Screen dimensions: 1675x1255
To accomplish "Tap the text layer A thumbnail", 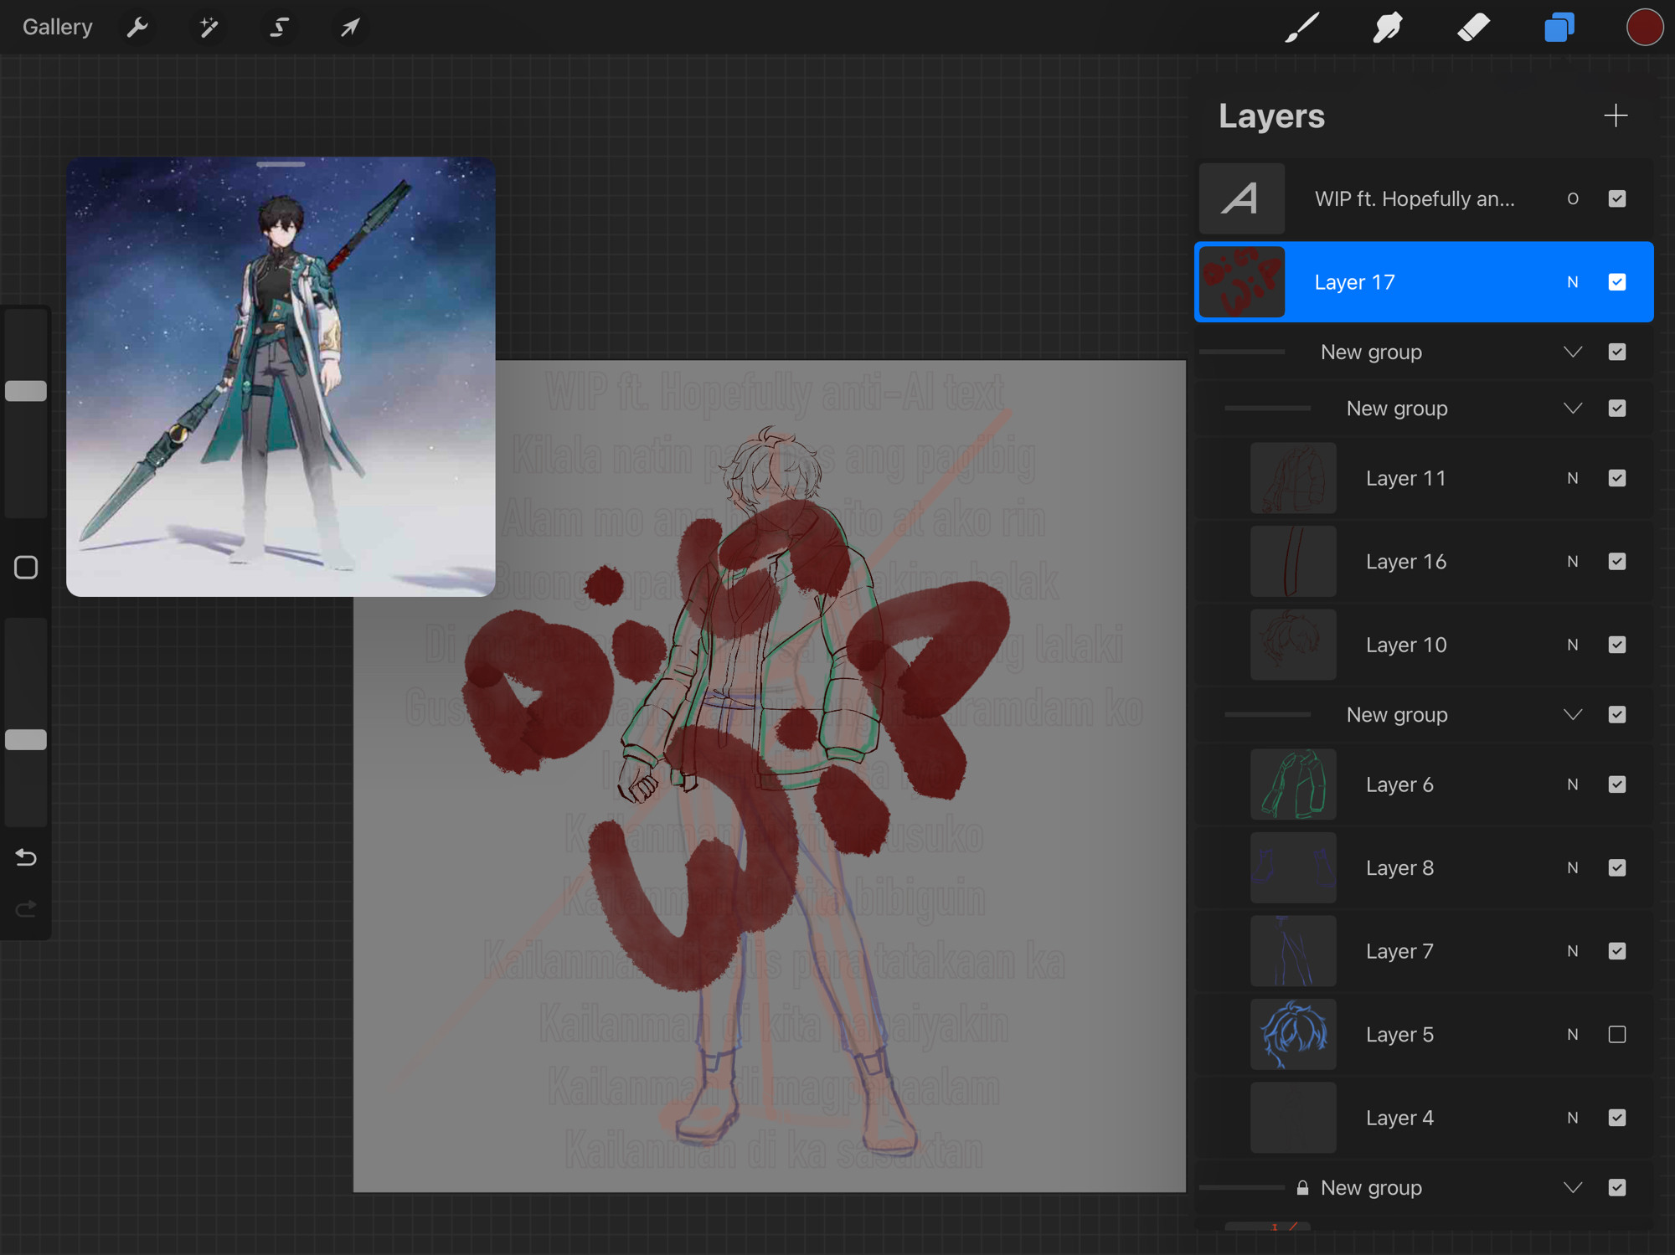I will [1242, 198].
